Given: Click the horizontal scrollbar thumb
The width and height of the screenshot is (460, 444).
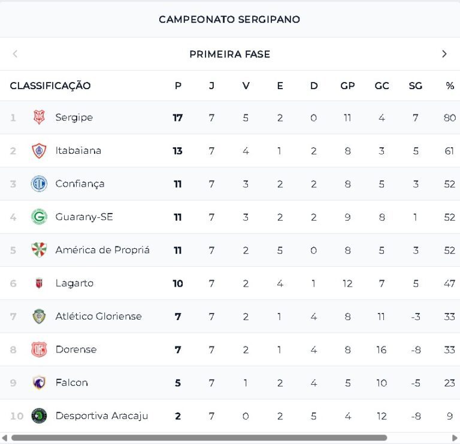Looking at the screenshot, I should (199, 438).
